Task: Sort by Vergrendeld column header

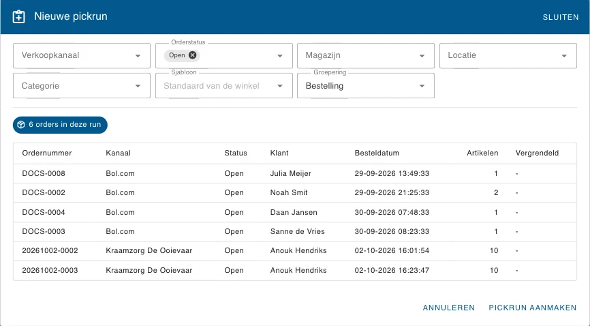Action: click(537, 153)
